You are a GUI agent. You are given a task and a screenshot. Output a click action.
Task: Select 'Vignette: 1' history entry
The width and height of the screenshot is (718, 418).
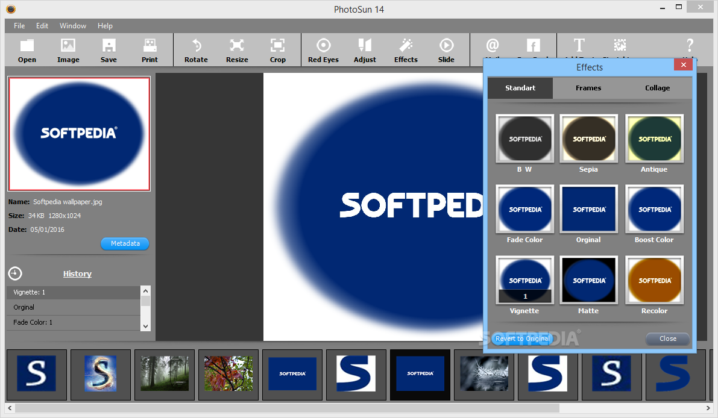[x=74, y=292]
